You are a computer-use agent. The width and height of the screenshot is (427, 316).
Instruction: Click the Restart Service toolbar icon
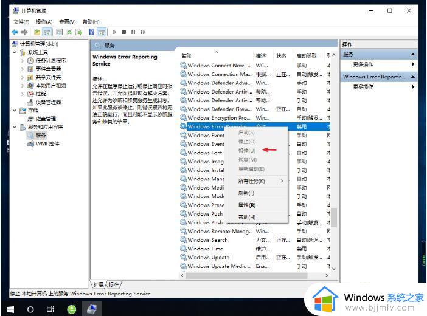(x=143, y=32)
